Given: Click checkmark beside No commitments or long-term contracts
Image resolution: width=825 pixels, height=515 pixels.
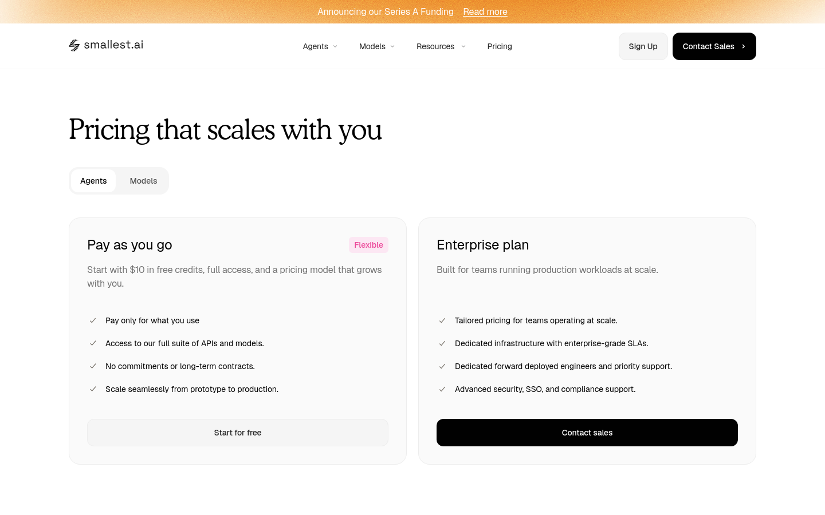Looking at the screenshot, I should click(x=93, y=366).
